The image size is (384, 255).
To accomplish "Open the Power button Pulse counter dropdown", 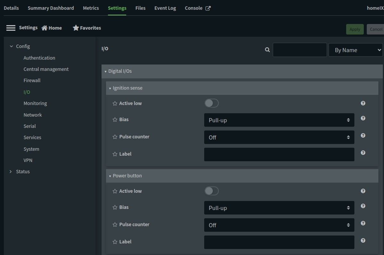I will point(279,225).
